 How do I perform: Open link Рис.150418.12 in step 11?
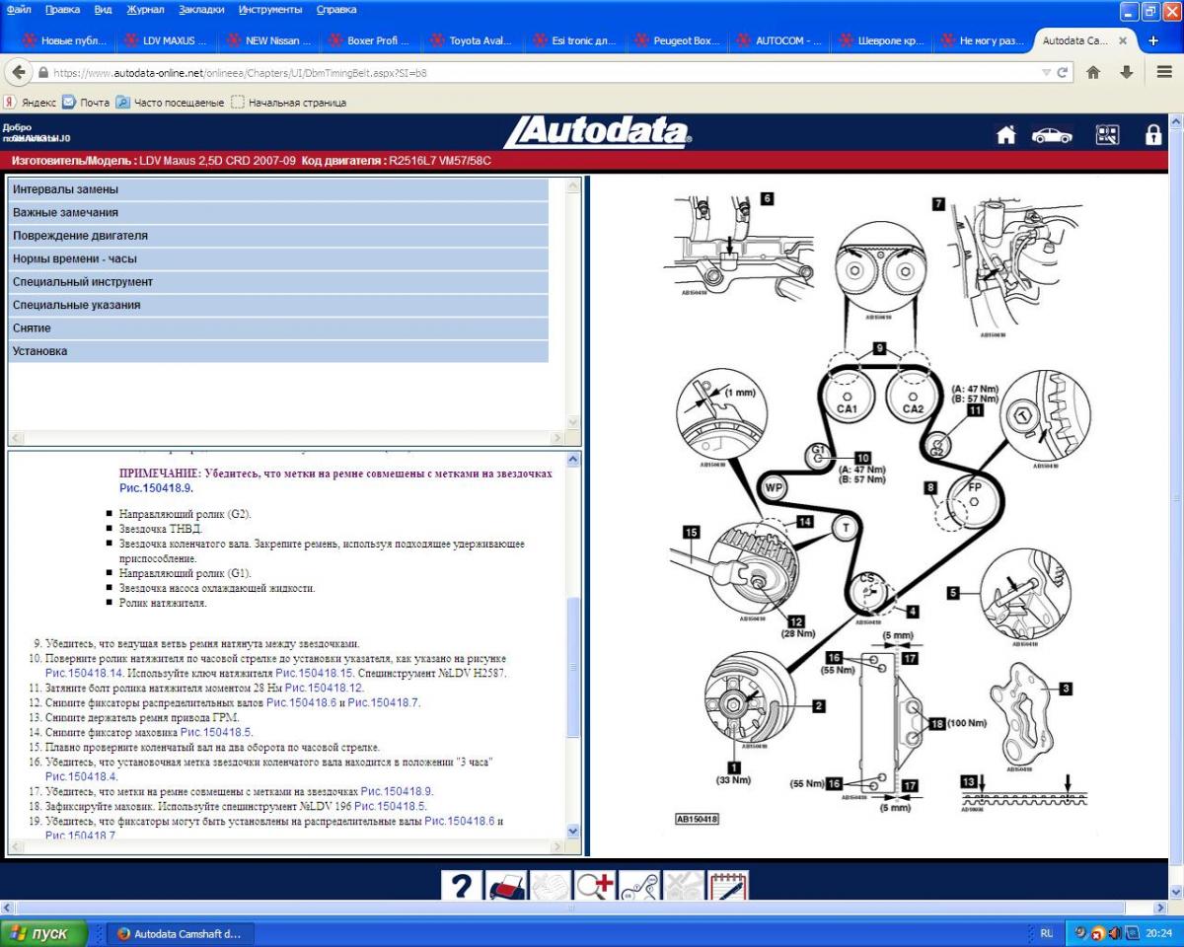325,687
